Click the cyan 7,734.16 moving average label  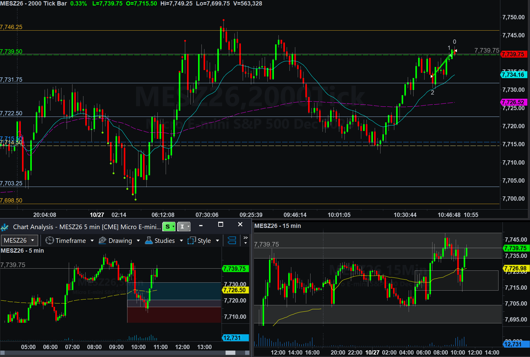(514, 75)
